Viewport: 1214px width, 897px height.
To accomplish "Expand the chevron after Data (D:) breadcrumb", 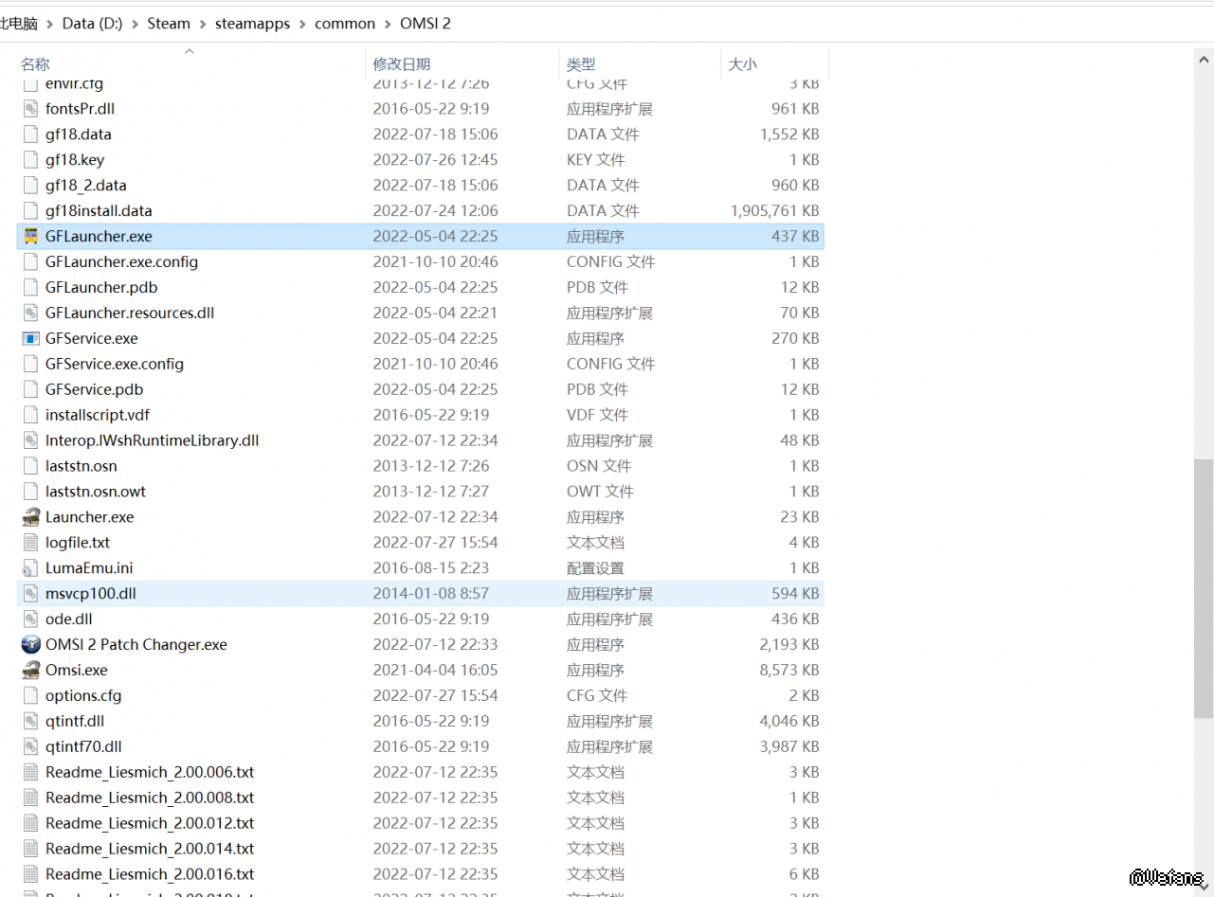I will 135,24.
